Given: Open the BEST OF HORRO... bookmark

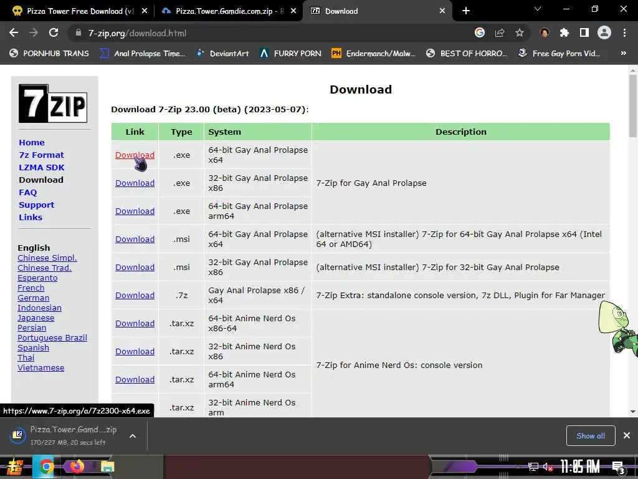Looking at the screenshot, I should tap(467, 53).
